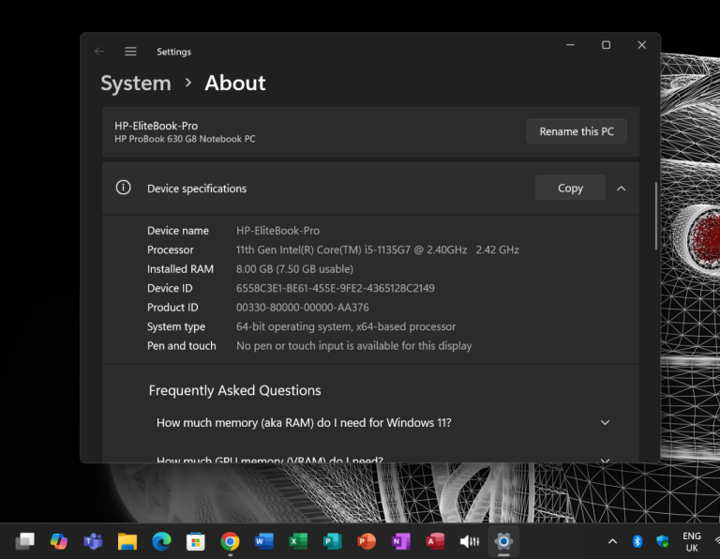Screen dimensions: 720x559
Task: Click the Rename this PC button
Action: (576, 131)
